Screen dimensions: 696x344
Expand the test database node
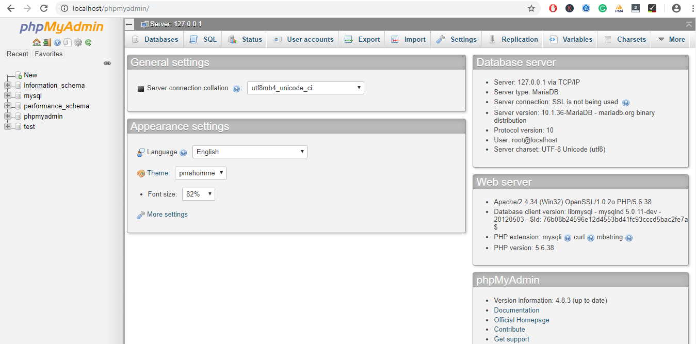(x=7, y=127)
